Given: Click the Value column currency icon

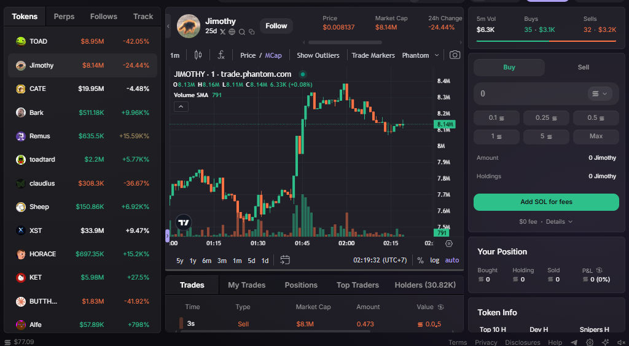Looking at the screenshot, I should tap(440, 307).
